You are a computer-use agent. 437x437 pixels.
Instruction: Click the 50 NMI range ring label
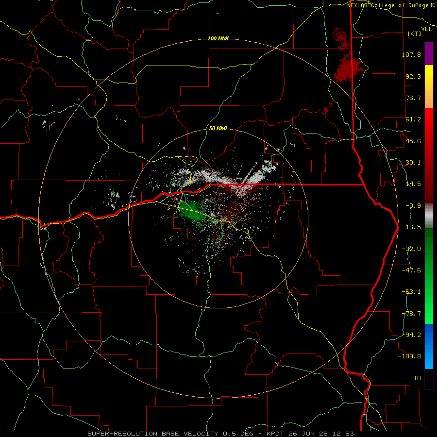(x=218, y=128)
